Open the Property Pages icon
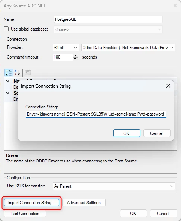 coord(28,73)
